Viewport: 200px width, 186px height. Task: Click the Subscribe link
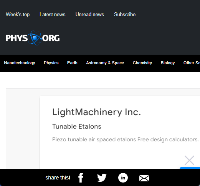pos(125,14)
